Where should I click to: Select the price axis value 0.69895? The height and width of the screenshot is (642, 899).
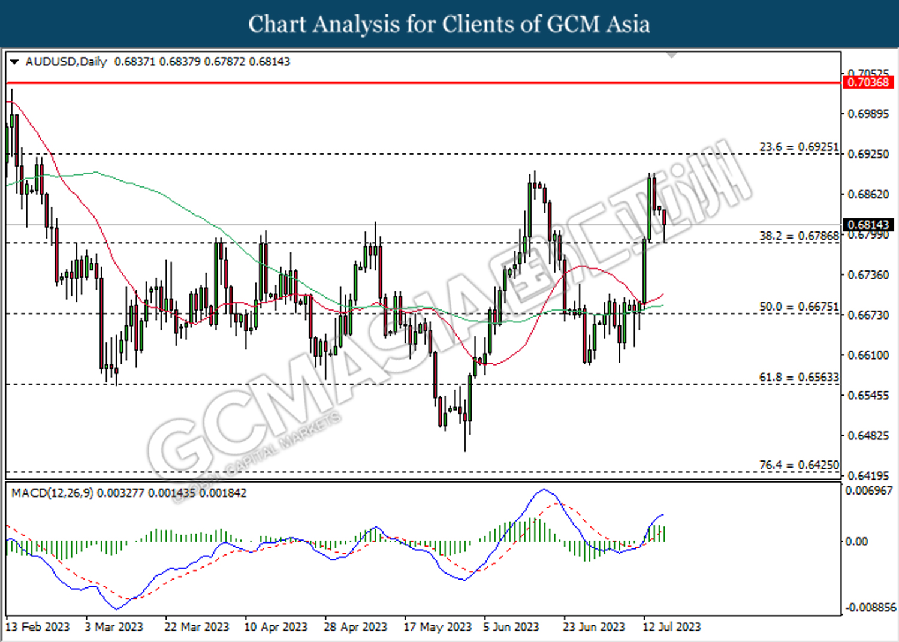coord(868,114)
